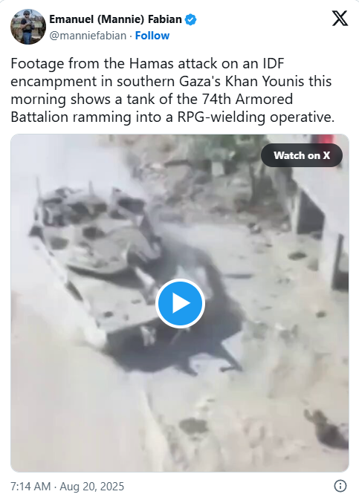Image resolution: width=359 pixels, height=500 pixels.
Task: Click the dark debris at the video's bottom right
Action: coord(326,429)
